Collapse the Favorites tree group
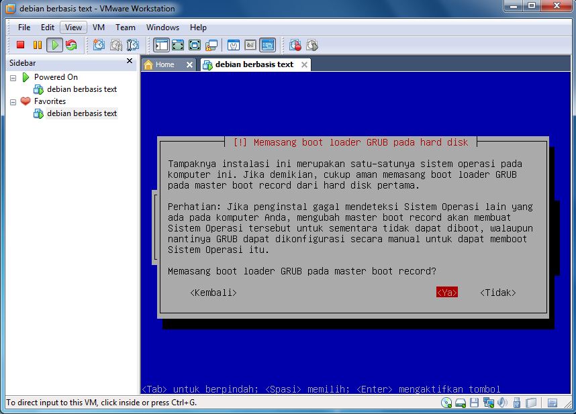The height and width of the screenshot is (414, 576). point(13,102)
